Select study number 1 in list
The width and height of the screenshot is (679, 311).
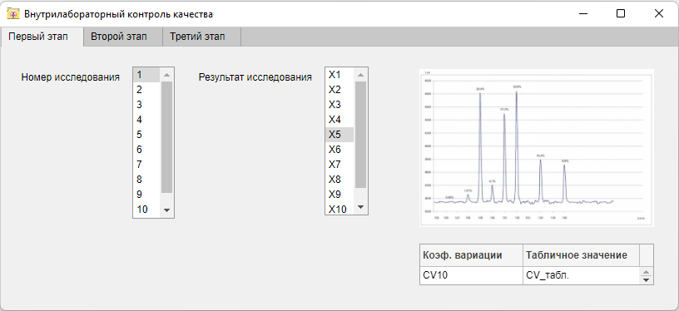(146, 75)
